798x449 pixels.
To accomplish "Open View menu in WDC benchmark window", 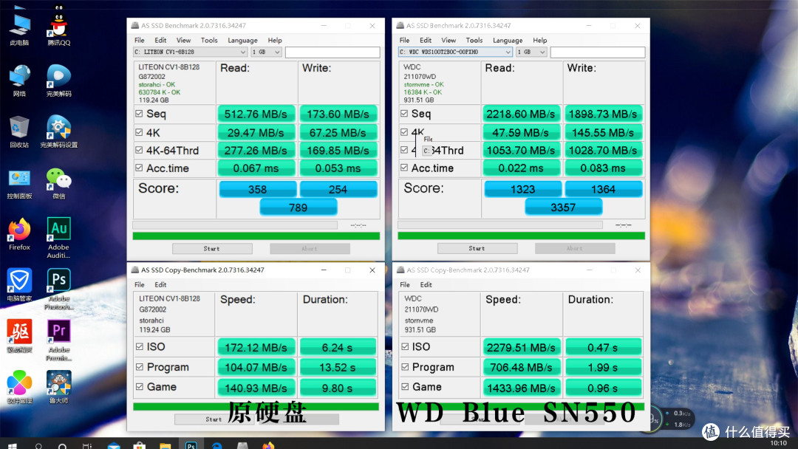I will pyautogui.click(x=449, y=40).
